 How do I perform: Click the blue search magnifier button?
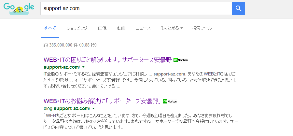pyautogui.click(x=238, y=8)
